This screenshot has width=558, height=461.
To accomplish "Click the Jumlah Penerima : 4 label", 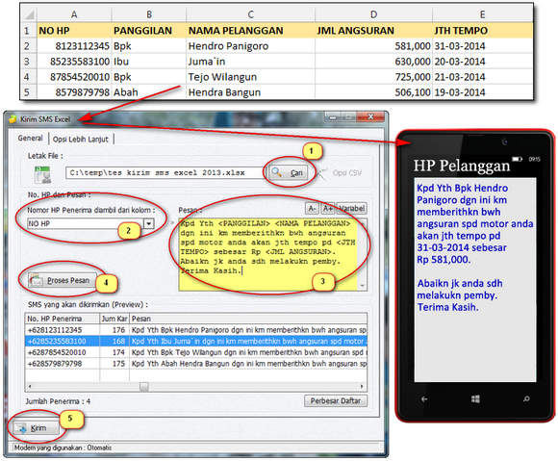I will click(58, 401).
